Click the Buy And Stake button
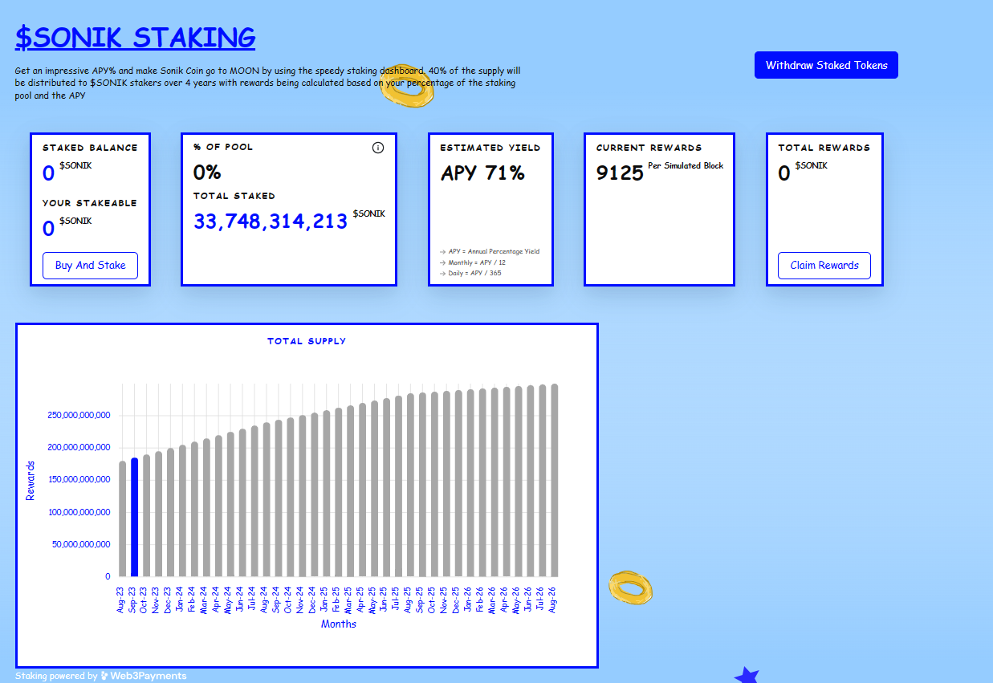Image resolution: width=993 pixels, height=683 pixels. (90, 266)
